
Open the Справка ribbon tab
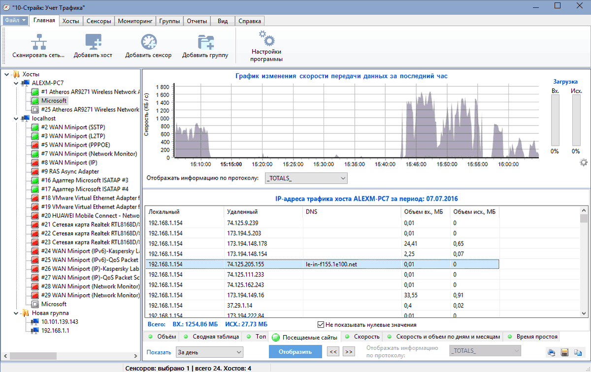[x=250, y=21]
